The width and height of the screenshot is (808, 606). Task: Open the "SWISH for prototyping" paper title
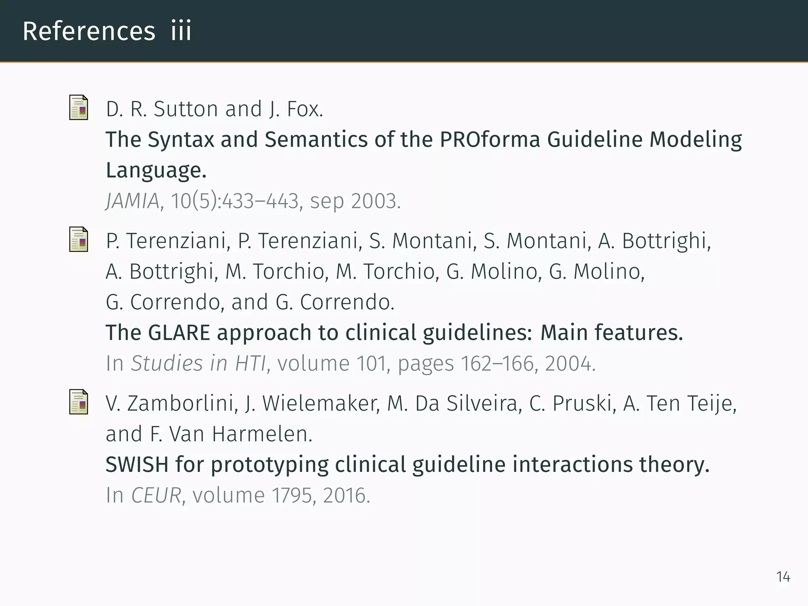click(x=407, y=464)
